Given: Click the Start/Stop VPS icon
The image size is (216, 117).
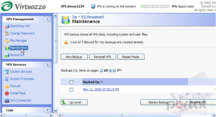Looking at the screenshot, I should pos(7,26).
